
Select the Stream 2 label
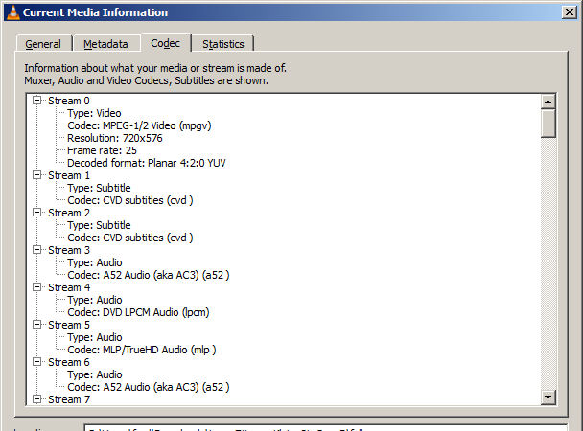pos(69,213)
